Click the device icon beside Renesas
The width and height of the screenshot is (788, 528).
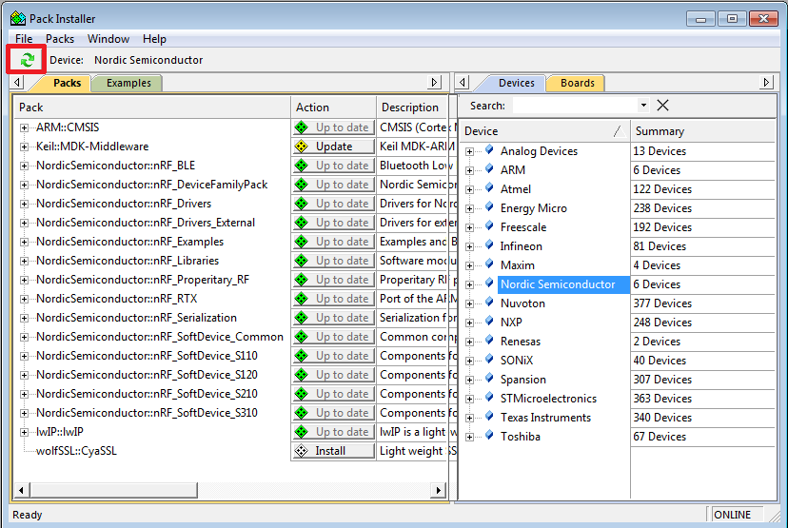point(489,341)
